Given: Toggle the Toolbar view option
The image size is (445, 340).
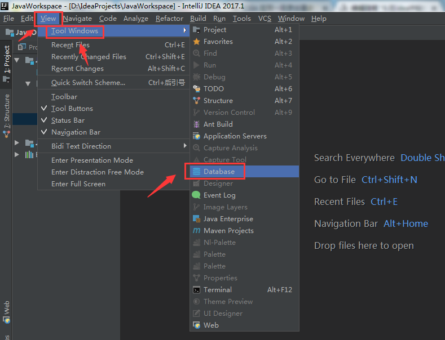Looking at the screenshot, I should 113,97.
